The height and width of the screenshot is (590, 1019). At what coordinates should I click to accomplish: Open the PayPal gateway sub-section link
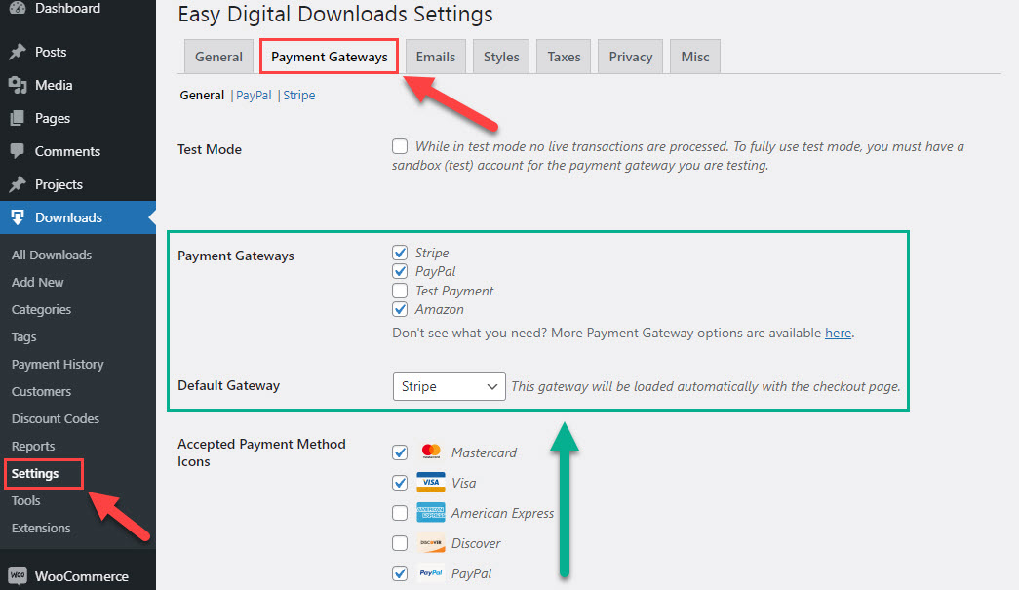[x=254, y=95]
